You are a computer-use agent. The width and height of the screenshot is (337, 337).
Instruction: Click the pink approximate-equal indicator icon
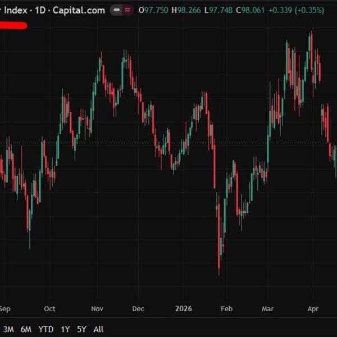click(x=127, y=10)
